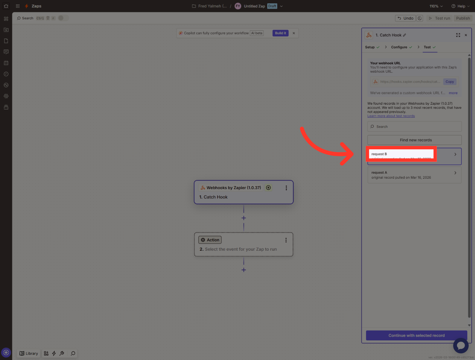Open the four-shapes icon in the left sidebar

(6, 19)
